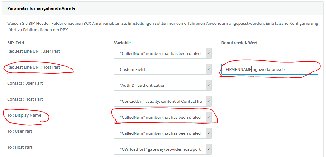The width and height of the screenshot is (326, 157).
Task: Click the FIRMENNAME.ngn.vodafone.de custom value field
Action: point(270,69)
